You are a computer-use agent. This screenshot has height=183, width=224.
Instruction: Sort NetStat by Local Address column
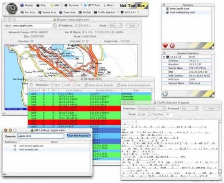(74, 90)
